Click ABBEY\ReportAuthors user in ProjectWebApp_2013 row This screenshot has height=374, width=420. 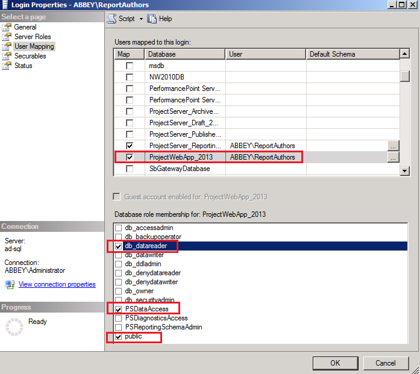pyautogui.click(x=263, y=157)
